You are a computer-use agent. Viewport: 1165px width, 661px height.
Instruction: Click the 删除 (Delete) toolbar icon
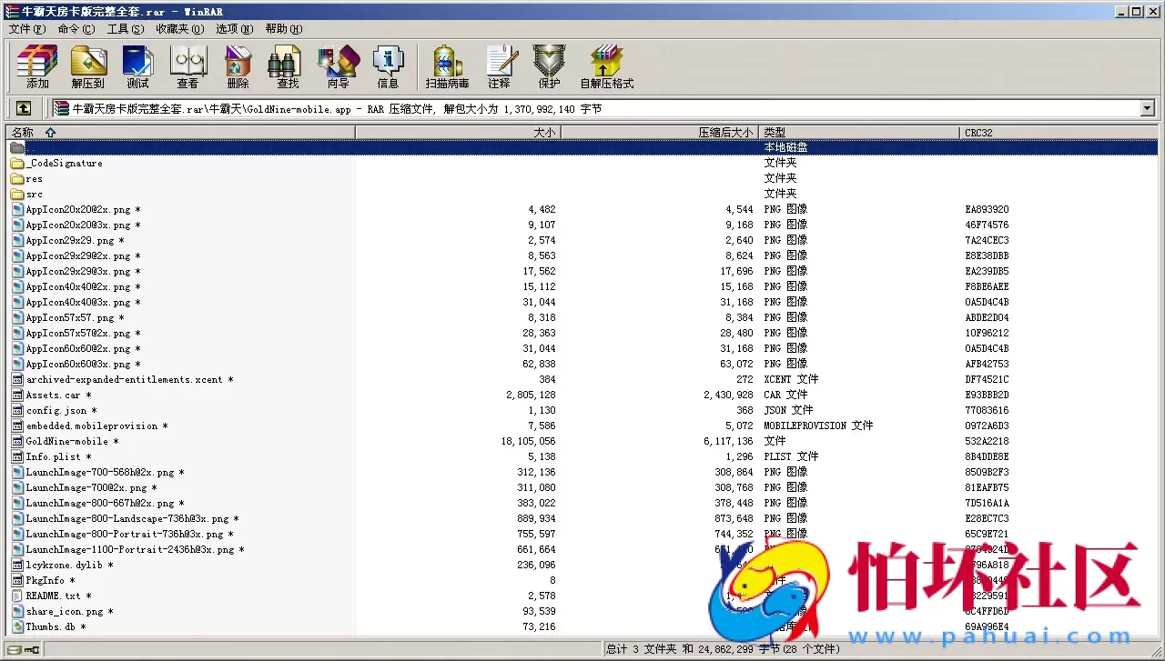(238, 66)
